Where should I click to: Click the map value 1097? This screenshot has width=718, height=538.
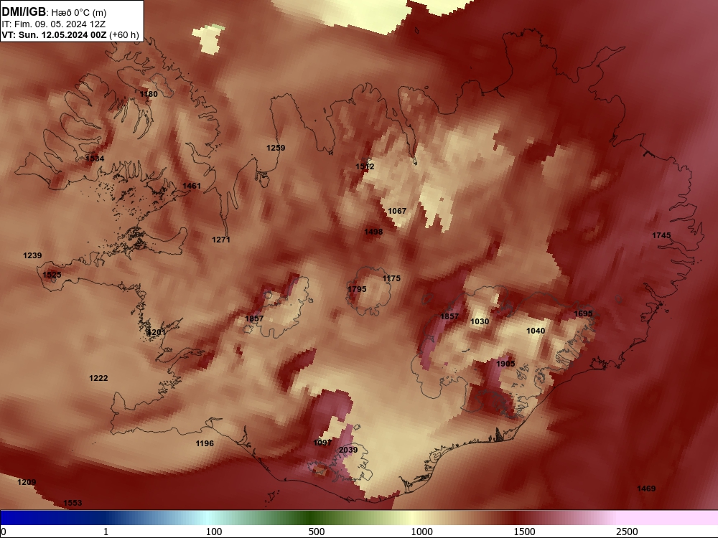click(x=322, y=443)
